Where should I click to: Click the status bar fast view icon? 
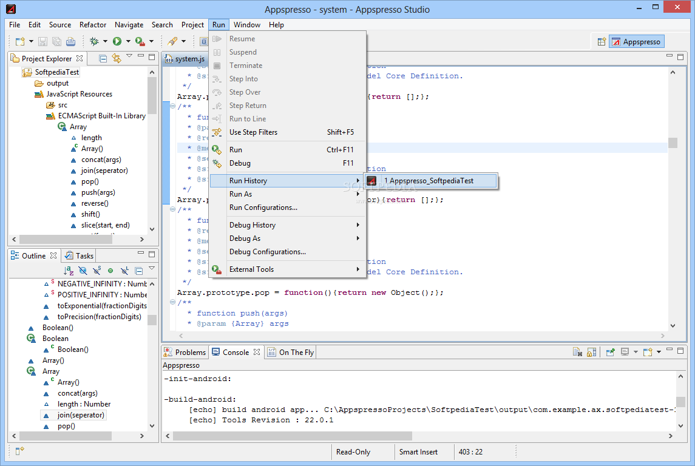pyautogui.click(x=19, y=451)
